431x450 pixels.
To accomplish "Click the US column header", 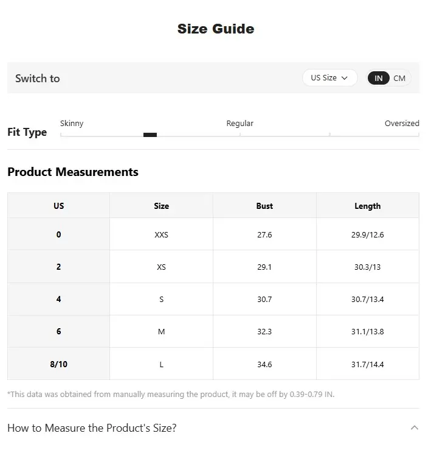I will point(58,206).
